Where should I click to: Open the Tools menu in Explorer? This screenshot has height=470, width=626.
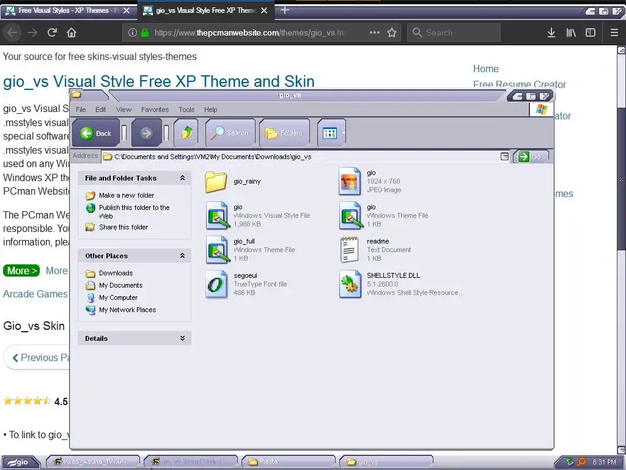186,110
